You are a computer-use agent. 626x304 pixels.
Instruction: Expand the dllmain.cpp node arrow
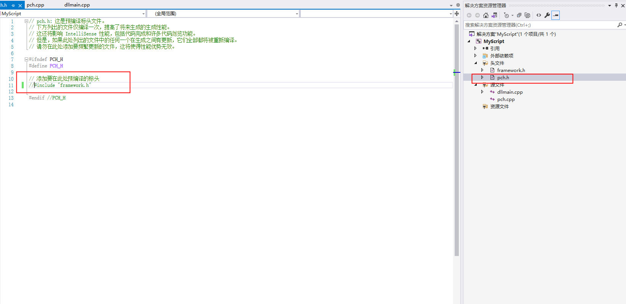(x=482, y=92)
